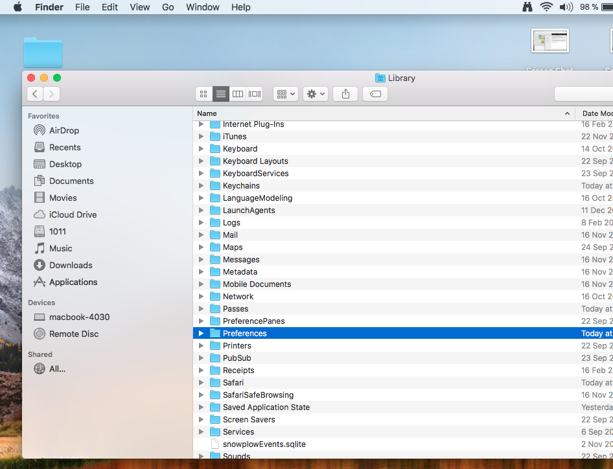The width and height of the screenshot is (613, 469).
Task: Sort by the Name column header
Action: 384,113
